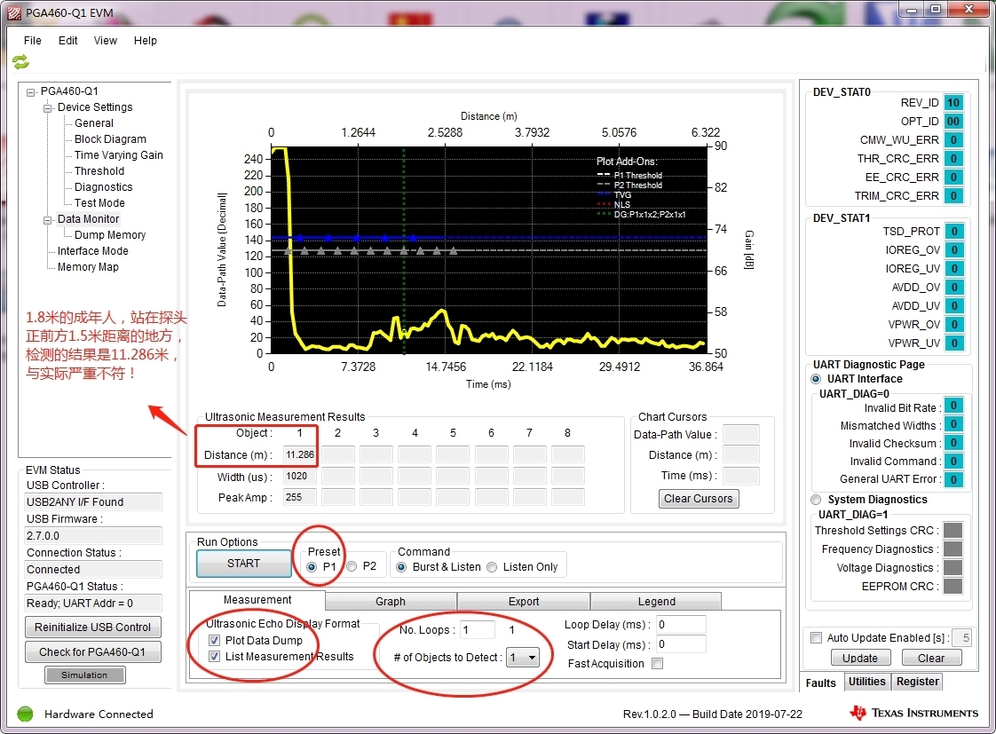This screenshot has height=734, width=996.
Task: Click the Simulation button
Action: click(84, 675)
